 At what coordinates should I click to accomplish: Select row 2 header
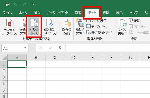[x=4, y=71]
